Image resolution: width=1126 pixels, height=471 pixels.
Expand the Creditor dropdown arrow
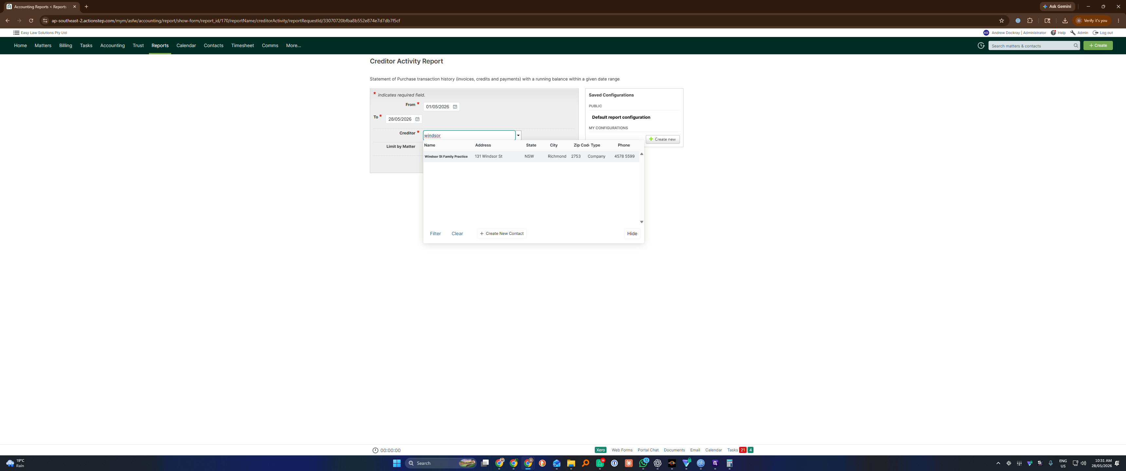(x=518, y=135)
